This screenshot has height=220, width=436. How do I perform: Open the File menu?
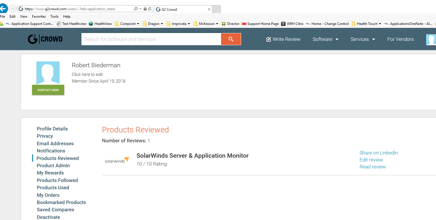2,17
